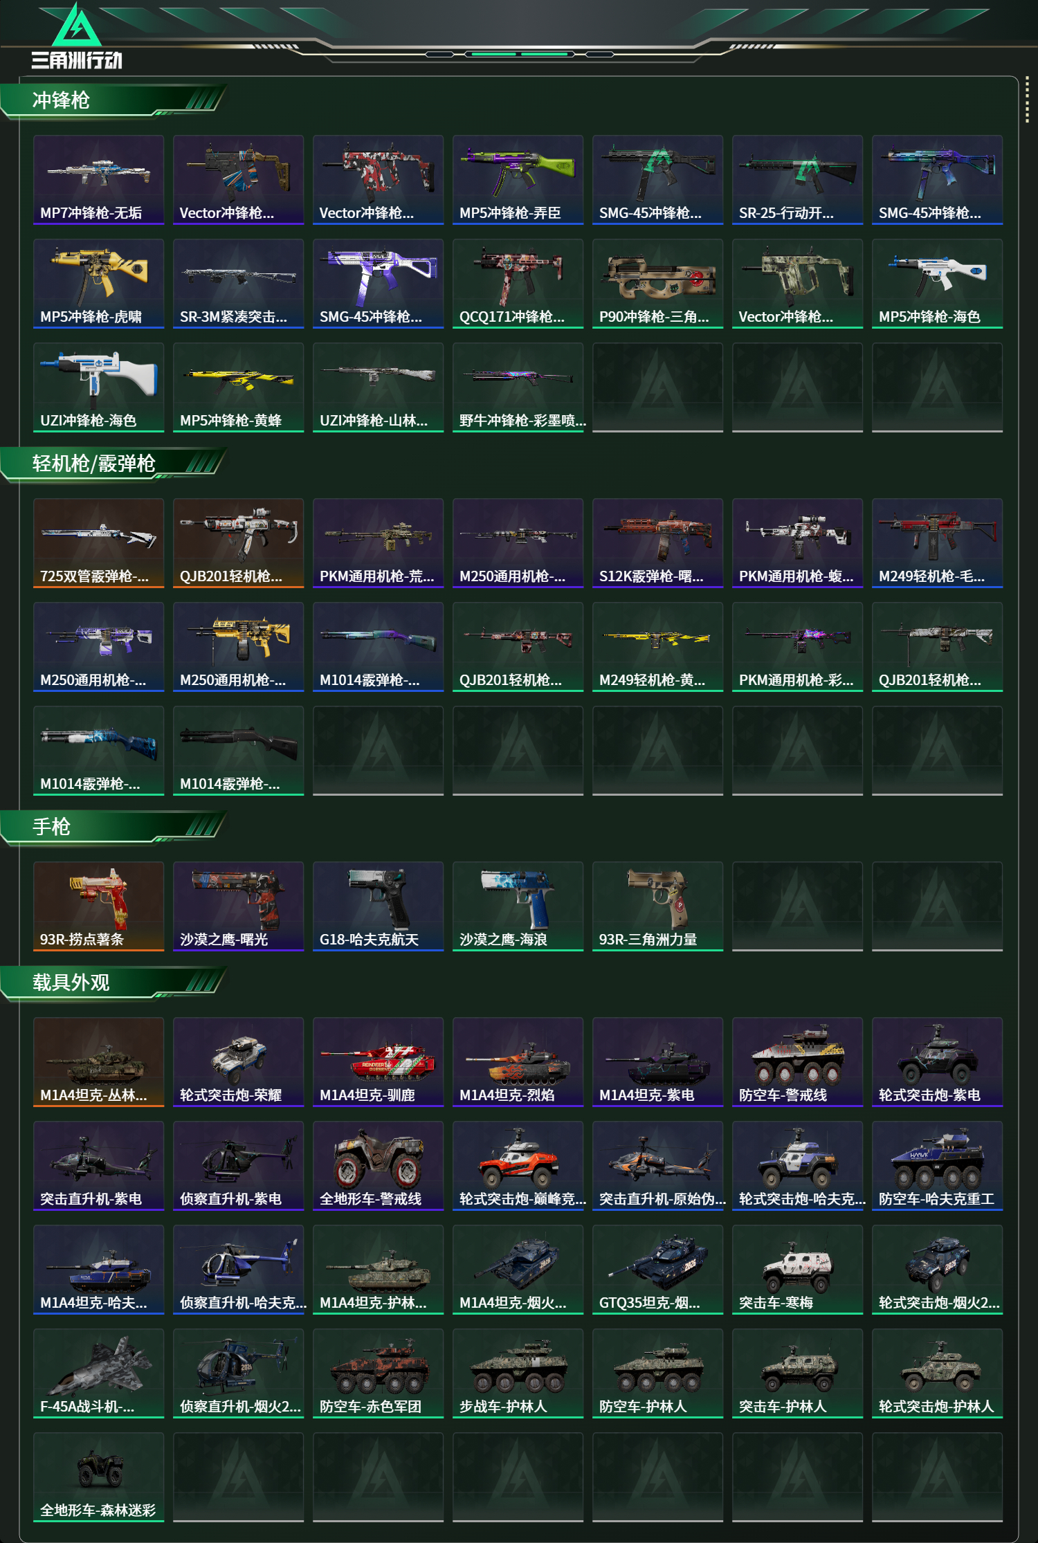This screenshot has width=1038, height=1543.
Task: Click the dotted scrollbar at panel edge
Action: coord(1027,101)
